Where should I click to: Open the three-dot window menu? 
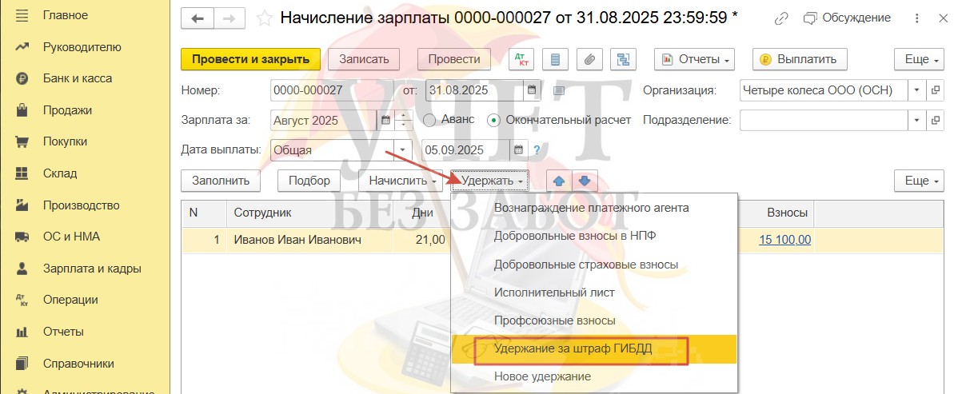[x=917, y=18]
